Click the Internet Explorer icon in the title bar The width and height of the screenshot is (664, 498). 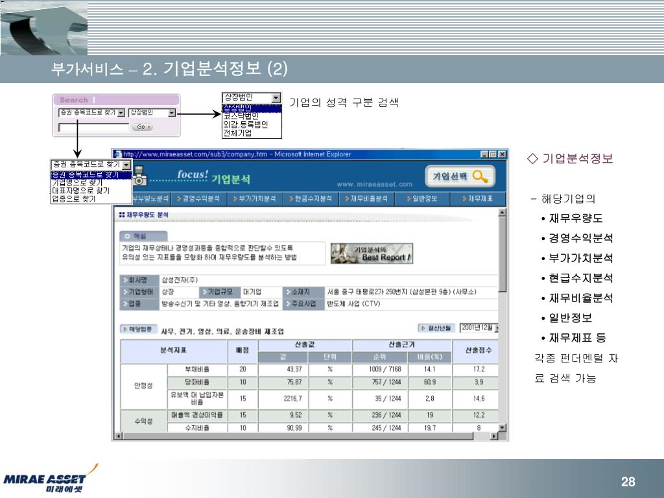pyautogui.click(x=118, y=154)
